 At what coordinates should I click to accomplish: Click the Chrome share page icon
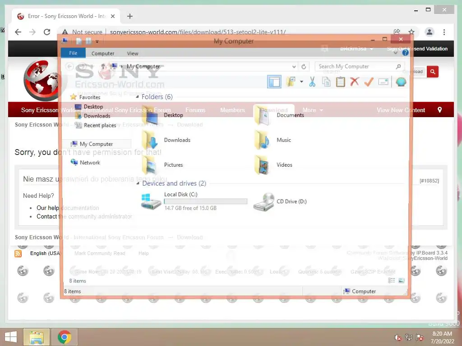[x=397, y=32]
